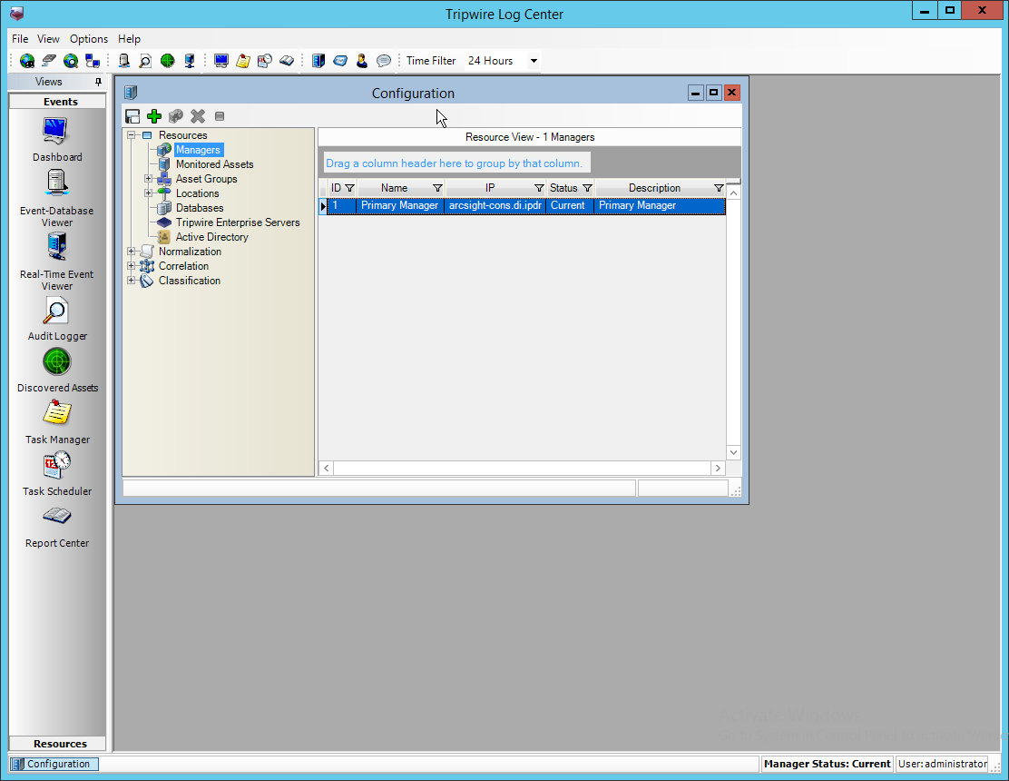Expand the Locations node
Image resolution: width=1009 pixels, height=781 pixels.
148,193
